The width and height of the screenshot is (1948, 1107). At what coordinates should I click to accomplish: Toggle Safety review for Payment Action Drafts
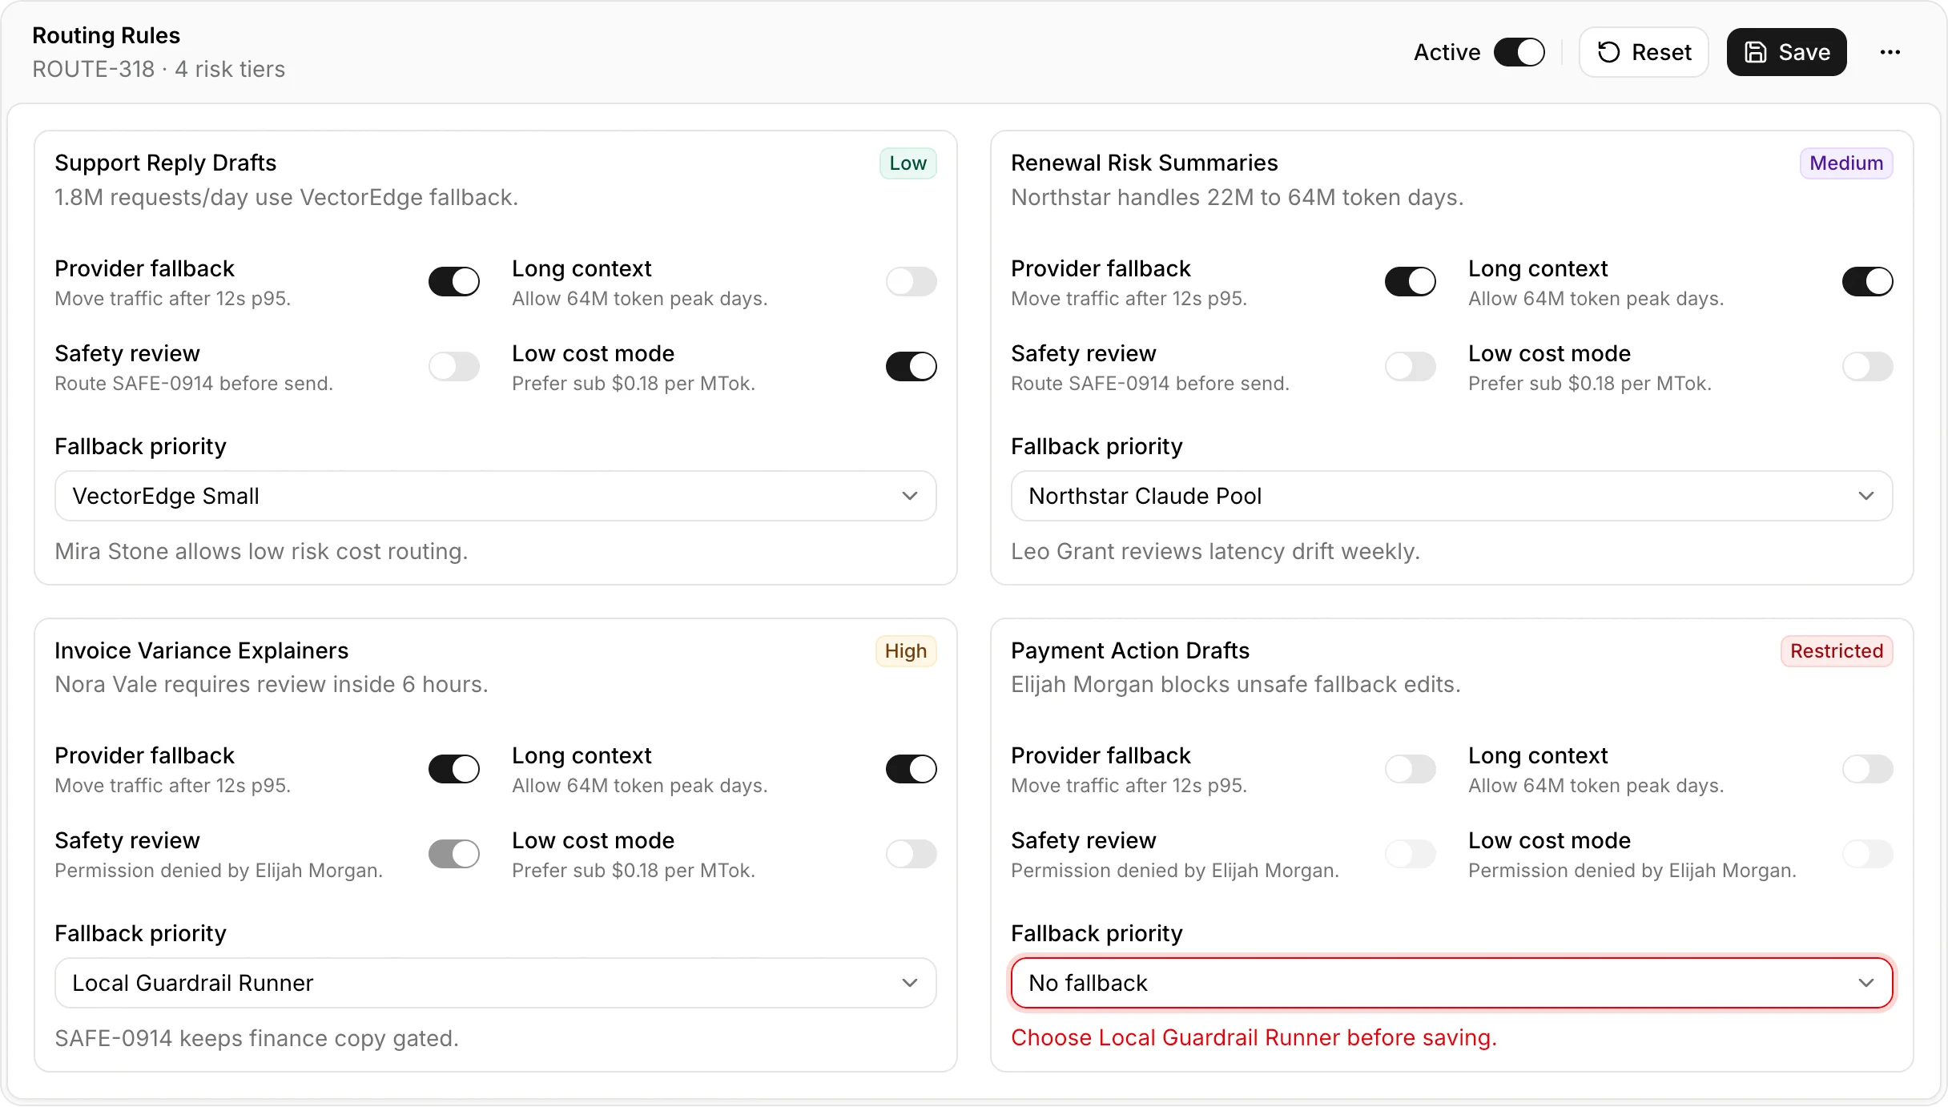coord(1411,854)
